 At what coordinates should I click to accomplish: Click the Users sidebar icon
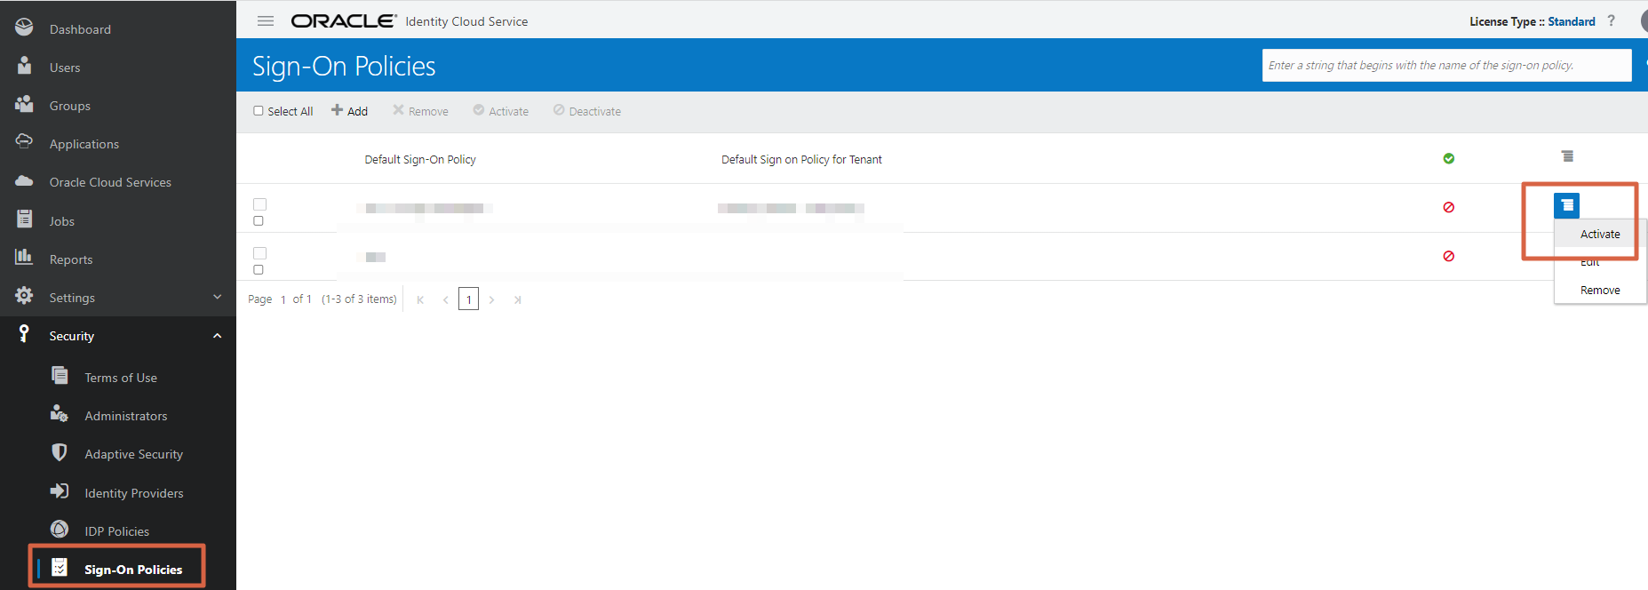coord(25,66)
